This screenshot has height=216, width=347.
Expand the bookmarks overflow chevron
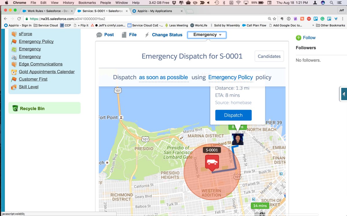(313, 25)
